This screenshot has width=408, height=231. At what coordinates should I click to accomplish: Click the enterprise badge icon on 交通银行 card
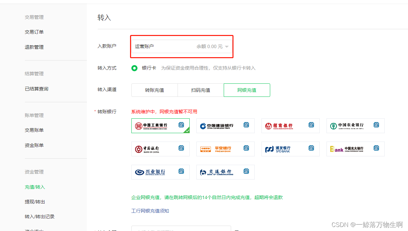point(246,171)
